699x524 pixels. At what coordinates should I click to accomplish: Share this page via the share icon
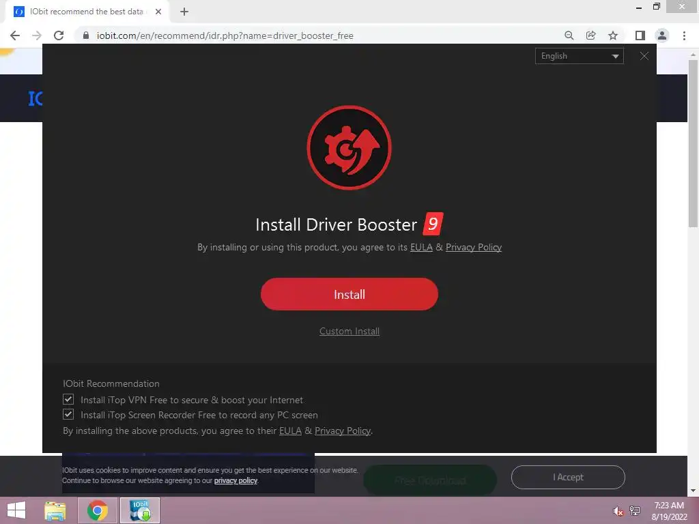590,35
